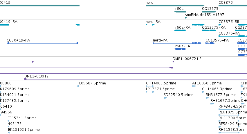Select the Ir60a-RA transcript glyph

point(180,30)
